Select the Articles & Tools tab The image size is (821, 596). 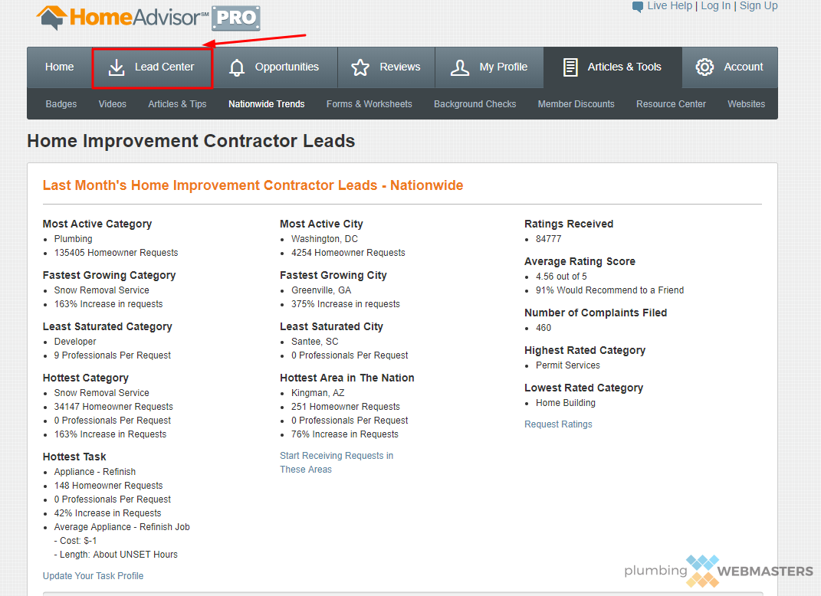coord(612,67)
